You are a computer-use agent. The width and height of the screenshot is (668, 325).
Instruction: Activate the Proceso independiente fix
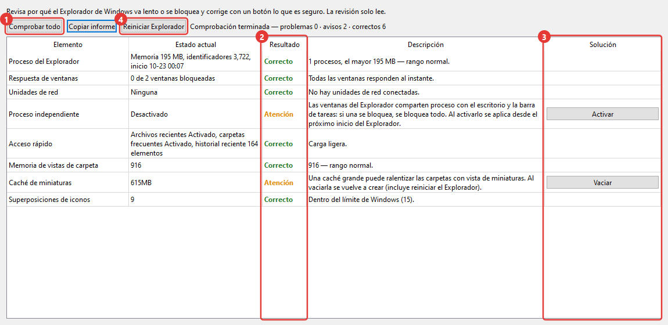(602, 114)
